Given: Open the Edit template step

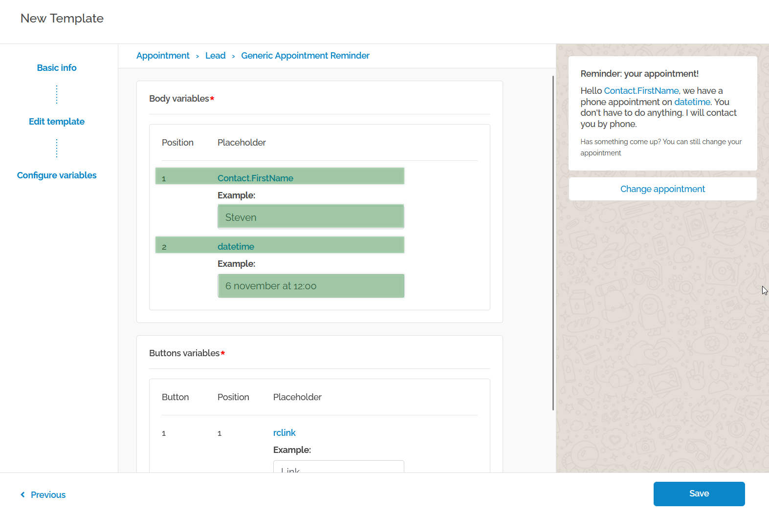Looking at the screenshot, I should pyautogui.click(x=57, y=122).
